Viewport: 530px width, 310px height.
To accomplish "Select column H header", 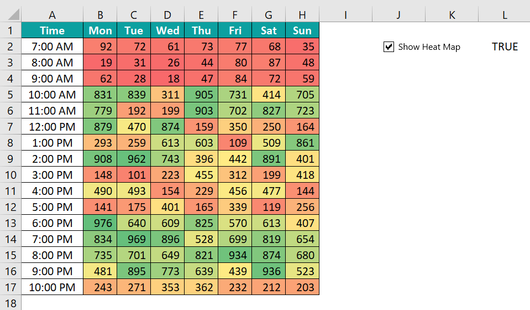I will click(302, 15).
